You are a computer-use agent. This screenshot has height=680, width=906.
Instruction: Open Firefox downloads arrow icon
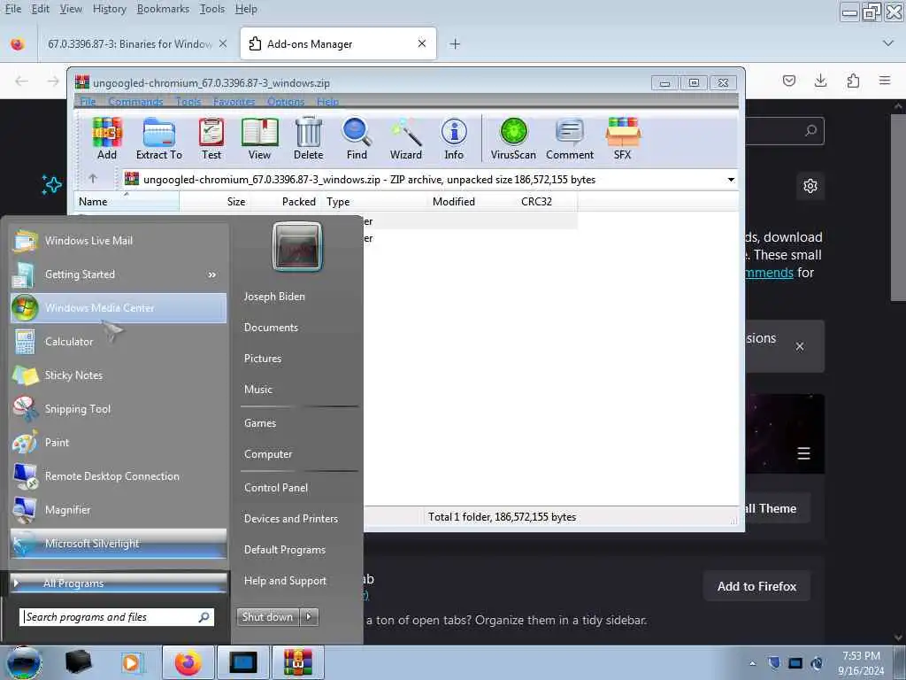(x=820, y=81)
